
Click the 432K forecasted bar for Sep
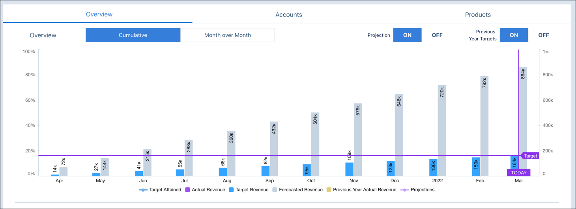(x=274, y=149)
